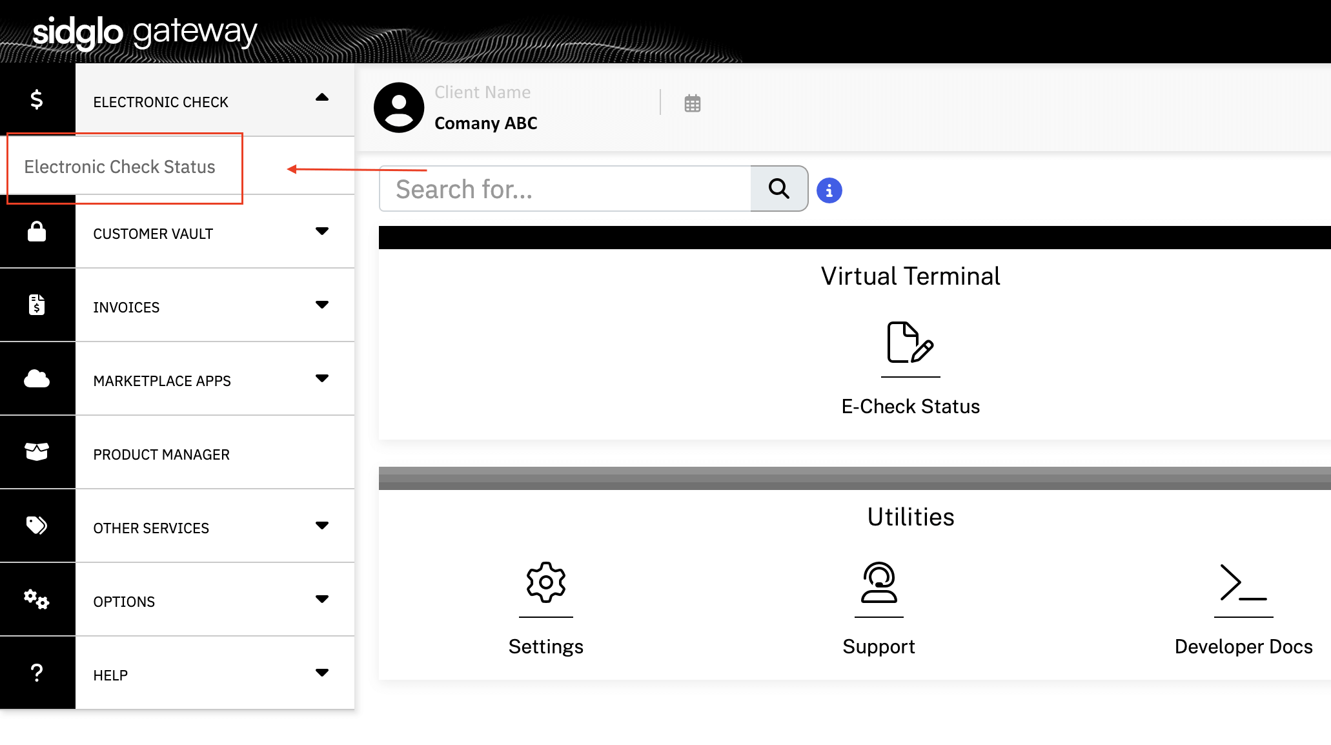
Task: Click the sidglo gateway logo
Action: pos(145,32)
